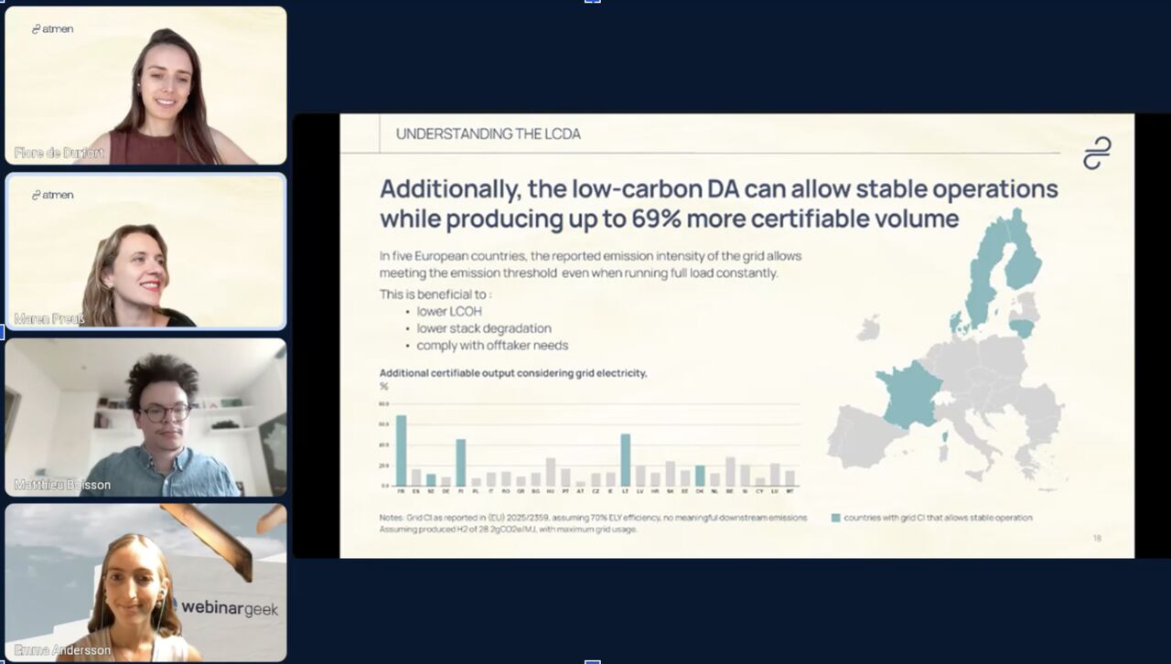Click the atmen logo at slide top-right corner
This screenshot has height=664, width=1171.
1096,153
